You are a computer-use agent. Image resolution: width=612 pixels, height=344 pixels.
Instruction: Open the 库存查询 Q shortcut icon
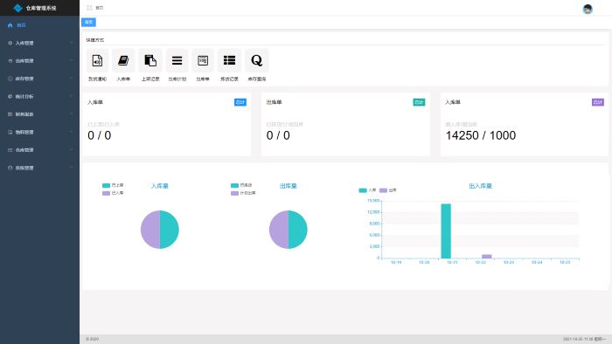tap(256, 61)
